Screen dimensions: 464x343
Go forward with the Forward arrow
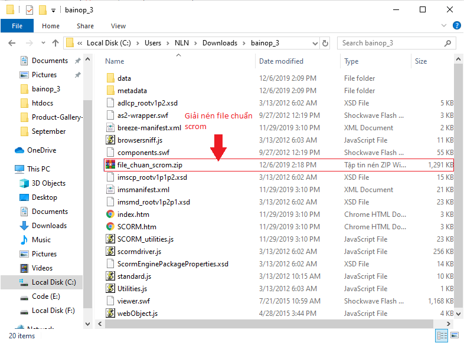[x=29, y=43]
